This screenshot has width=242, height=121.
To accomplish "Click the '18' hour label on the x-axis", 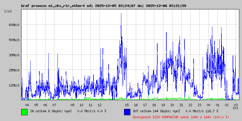I will [154, 105].
